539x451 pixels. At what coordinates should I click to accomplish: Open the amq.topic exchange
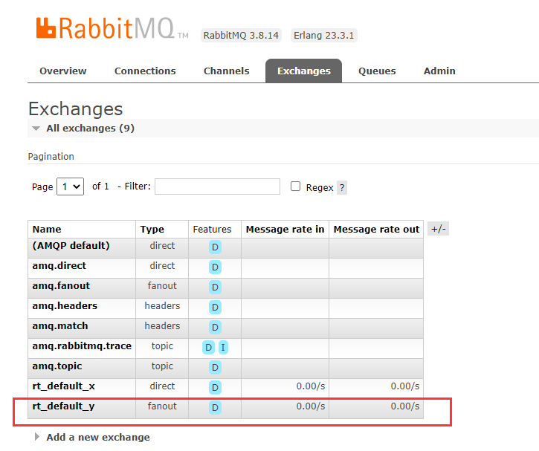click(57, 366)
